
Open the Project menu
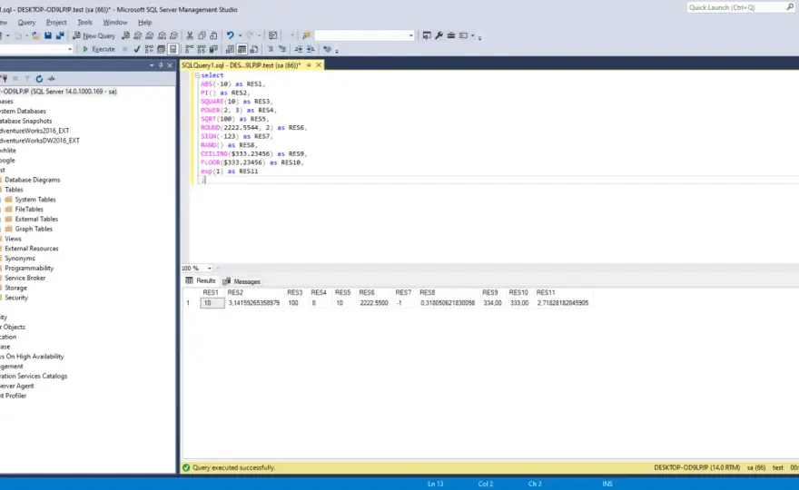[56, 23]
